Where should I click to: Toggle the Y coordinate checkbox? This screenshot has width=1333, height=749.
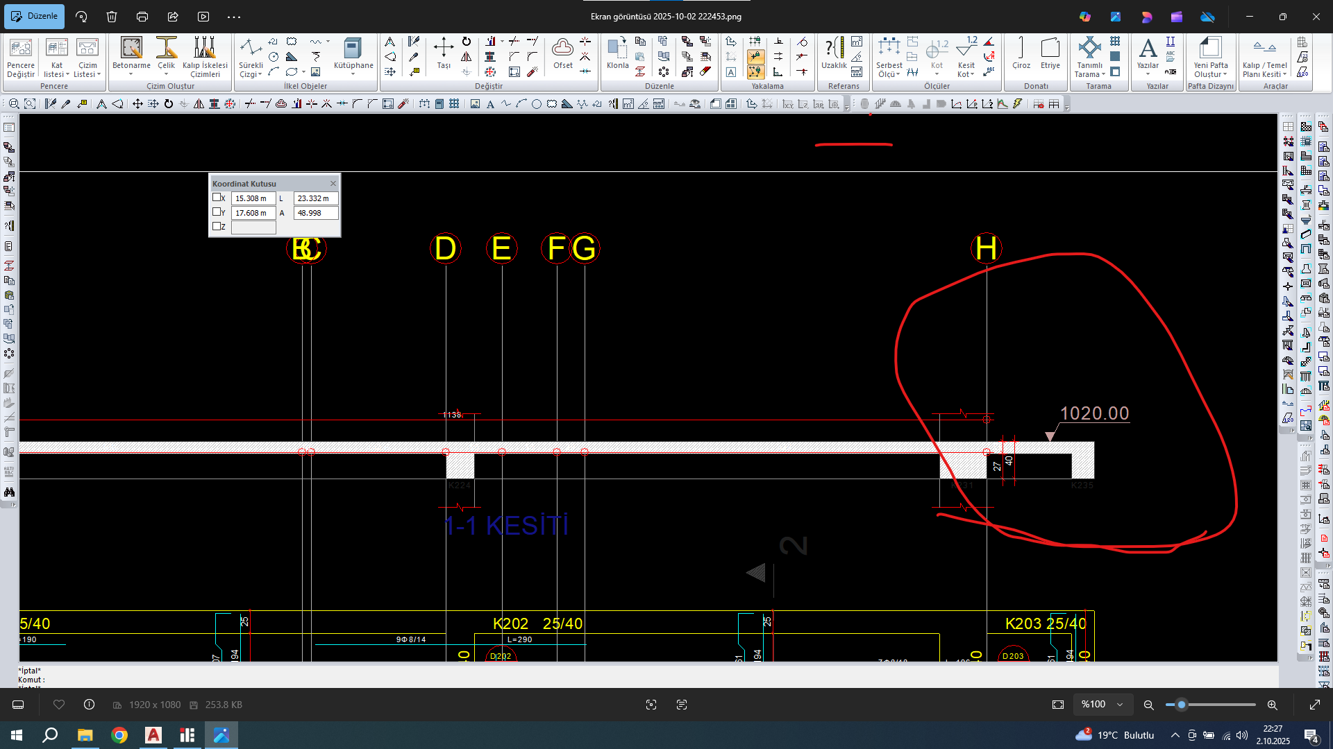(217, 212)
